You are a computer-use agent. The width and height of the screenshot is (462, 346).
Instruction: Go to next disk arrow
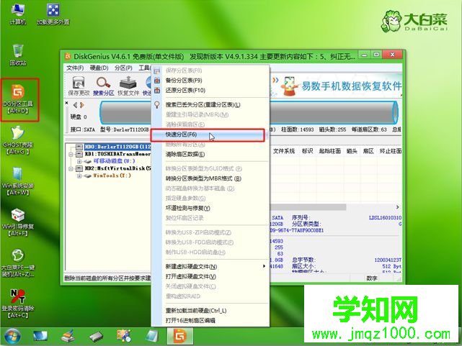point(82,105)
